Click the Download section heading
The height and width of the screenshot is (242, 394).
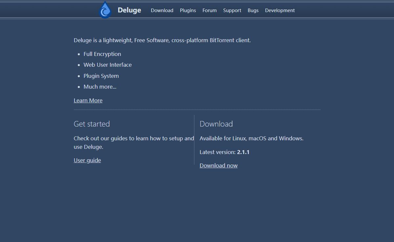216,124
